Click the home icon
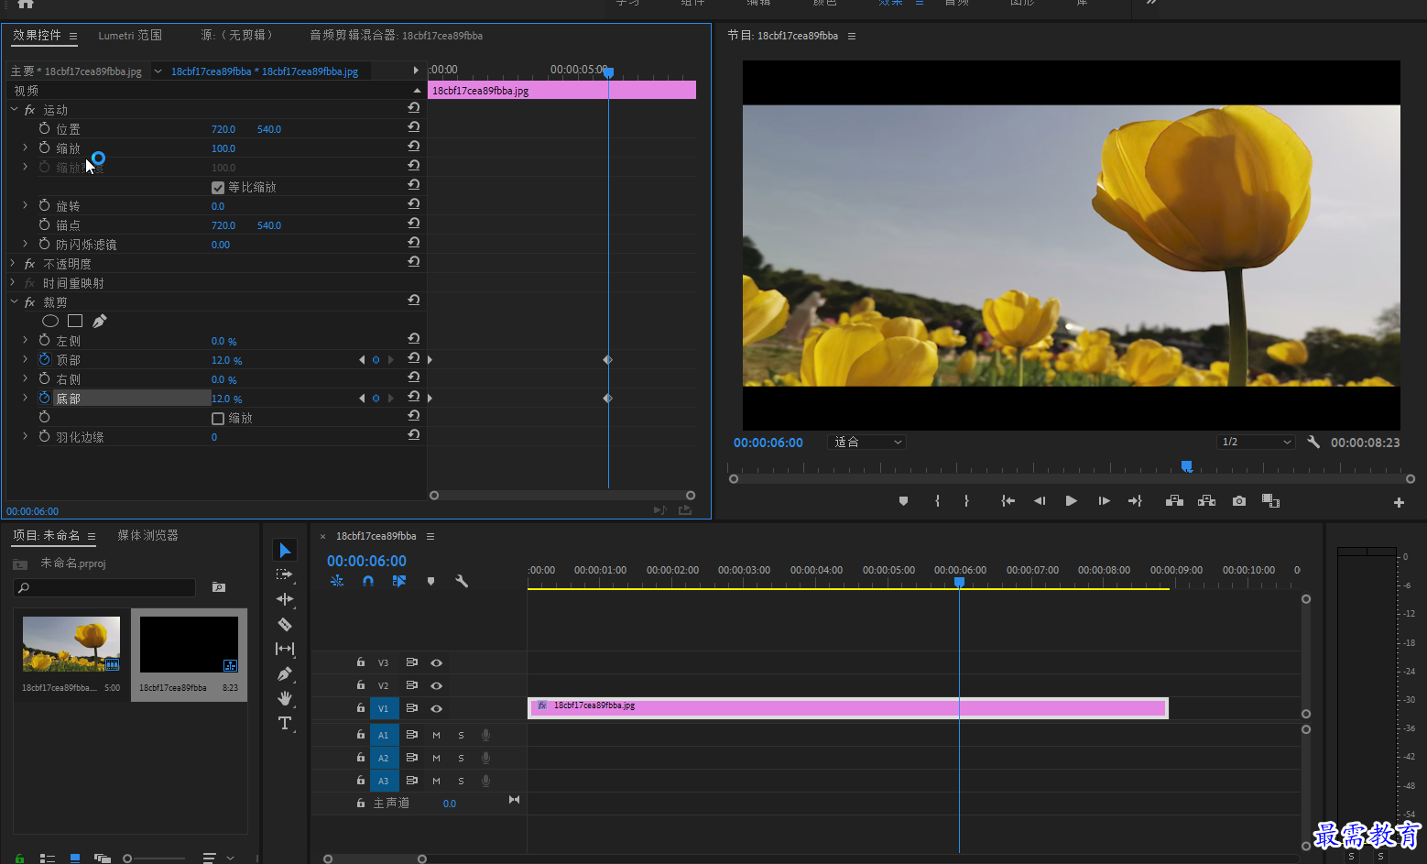The height and width of the screenshot is (864, 1427). (26, 4)
